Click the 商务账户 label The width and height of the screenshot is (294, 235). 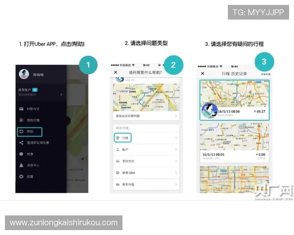pyautogui.click(x=25, y=90)
